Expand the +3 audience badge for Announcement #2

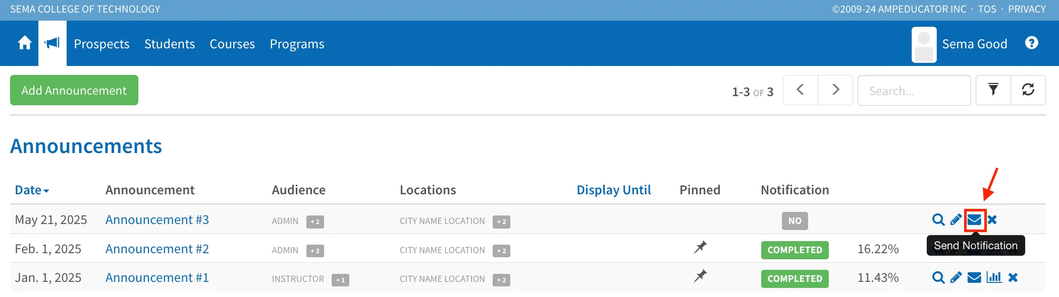(x=315, y=251)
